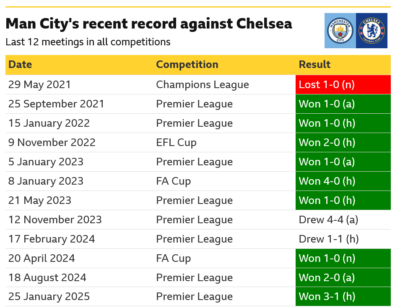Select the 8 January 2023 date
Screen dimensions: 395x308
(x=46, y=181)
